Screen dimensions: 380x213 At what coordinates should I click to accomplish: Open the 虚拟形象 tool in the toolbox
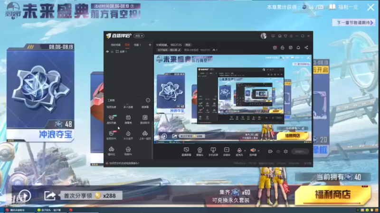112,119
